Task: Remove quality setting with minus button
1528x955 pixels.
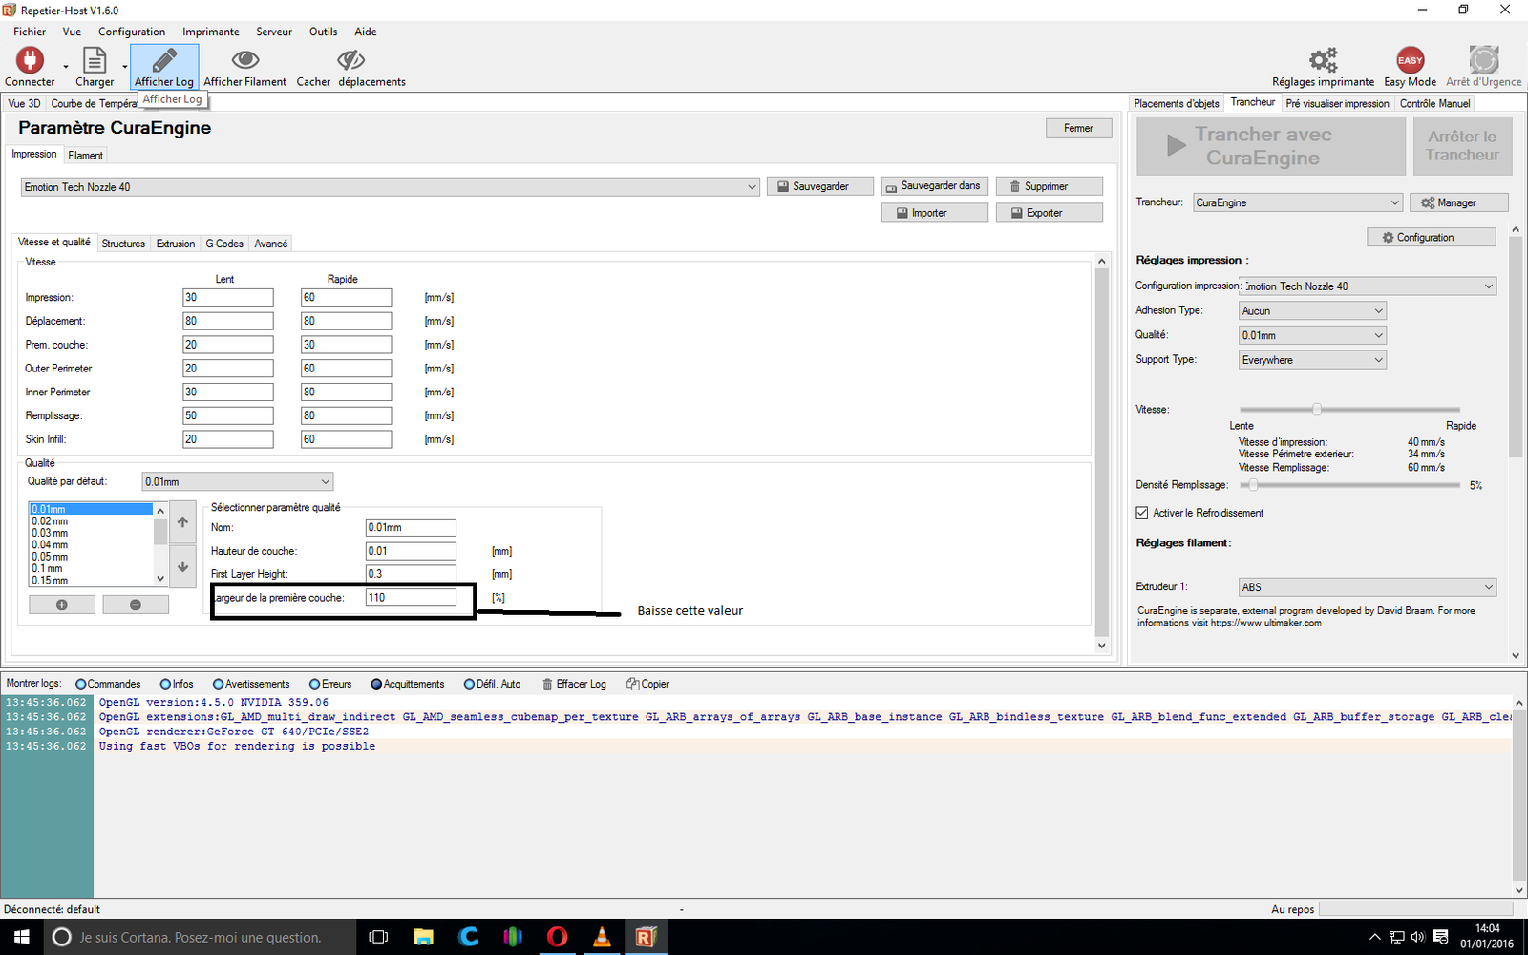Action: coord(136,605)
